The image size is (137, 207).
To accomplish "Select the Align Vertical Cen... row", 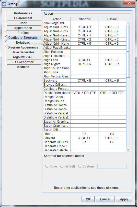I will [x=85, y=76].
